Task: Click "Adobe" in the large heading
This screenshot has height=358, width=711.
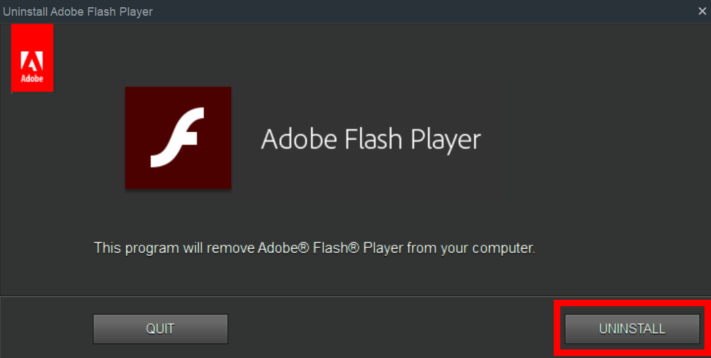Action: point(299,139)
